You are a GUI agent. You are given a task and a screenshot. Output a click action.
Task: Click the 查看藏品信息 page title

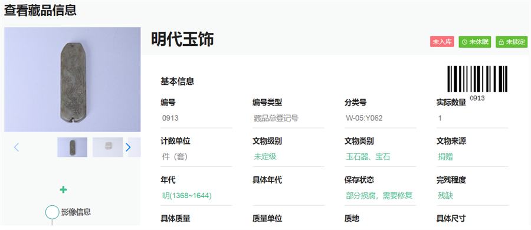(x=40, y=11)
